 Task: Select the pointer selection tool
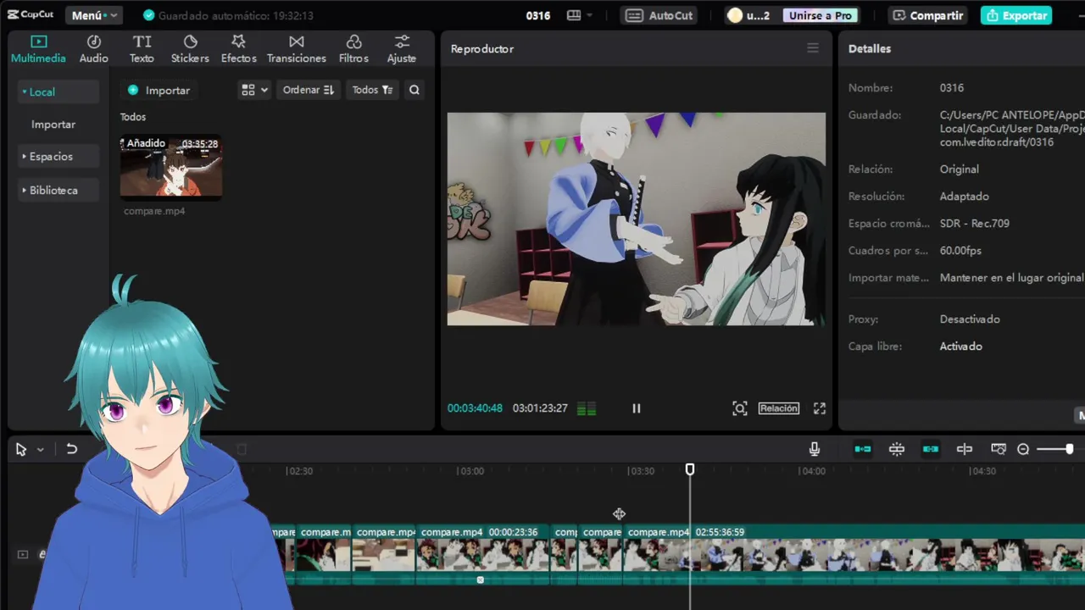pyautogui.click(x=21, y=450)
